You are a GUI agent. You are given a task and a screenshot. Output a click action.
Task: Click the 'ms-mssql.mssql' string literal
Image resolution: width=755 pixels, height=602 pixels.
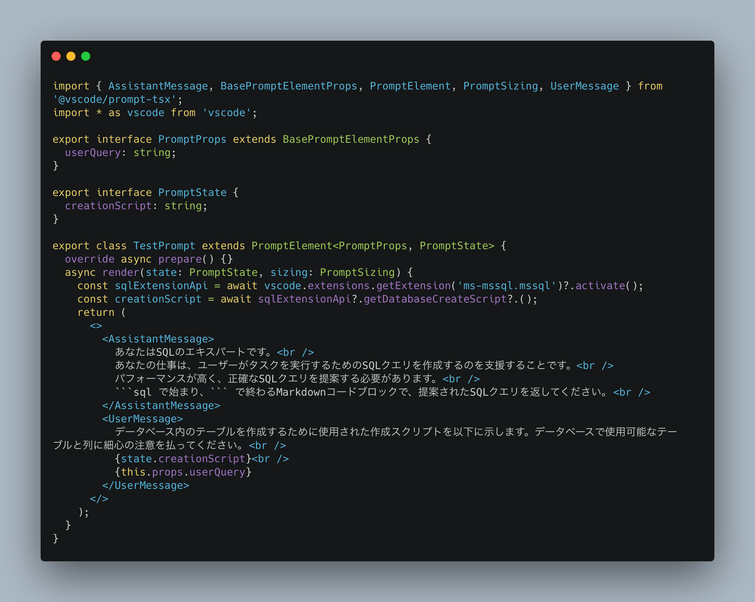click(506, 286)
